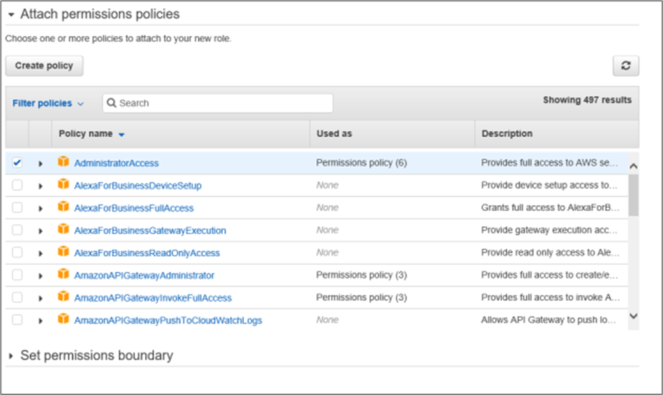Collapse the Attach permissions policies section

point(12,14)
